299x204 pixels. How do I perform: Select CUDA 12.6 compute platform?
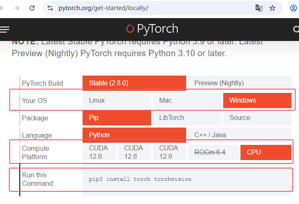coord(99,152)
